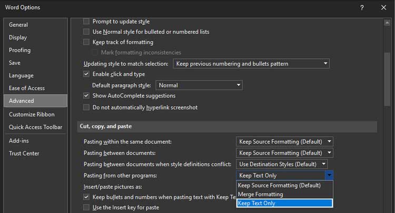
Task: Click the Help question mark icon
Action: [362, 8]
